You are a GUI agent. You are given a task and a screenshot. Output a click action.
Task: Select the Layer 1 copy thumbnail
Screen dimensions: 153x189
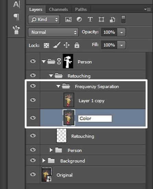69,100
